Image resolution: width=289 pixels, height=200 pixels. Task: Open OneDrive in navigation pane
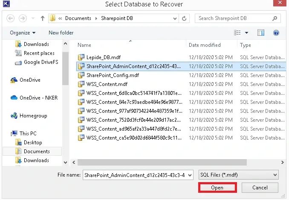[26, 80]
